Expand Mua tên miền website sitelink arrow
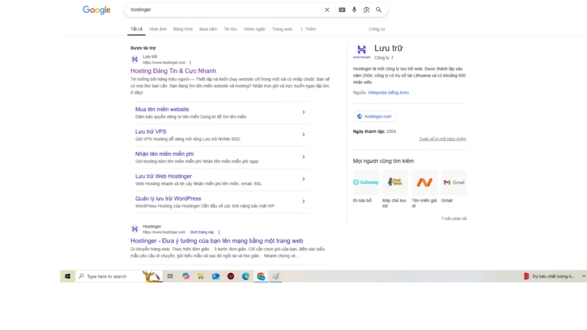587x330 pixels. (304, 112)
